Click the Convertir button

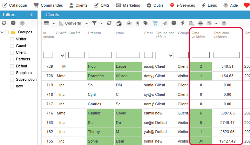70,23
